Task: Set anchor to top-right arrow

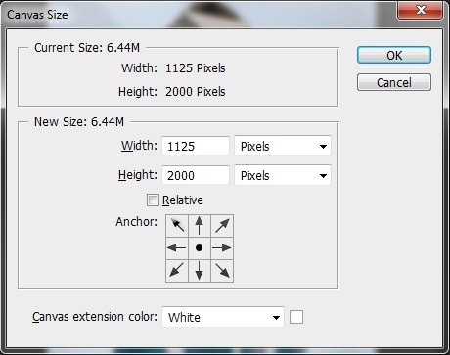Action: tap(222, 226)
